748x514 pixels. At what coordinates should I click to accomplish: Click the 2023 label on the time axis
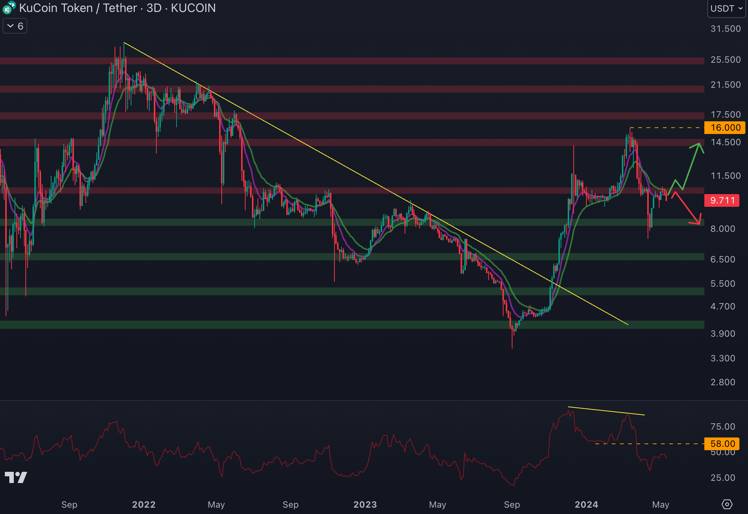(x=365, y=505)
